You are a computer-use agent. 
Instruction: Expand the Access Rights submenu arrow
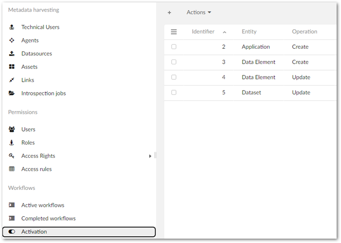(150, 156)
